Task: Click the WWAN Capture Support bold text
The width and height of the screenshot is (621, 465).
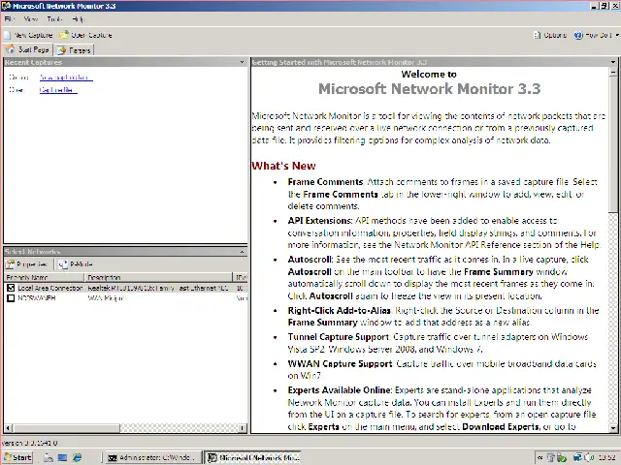Action: [341, 364]
